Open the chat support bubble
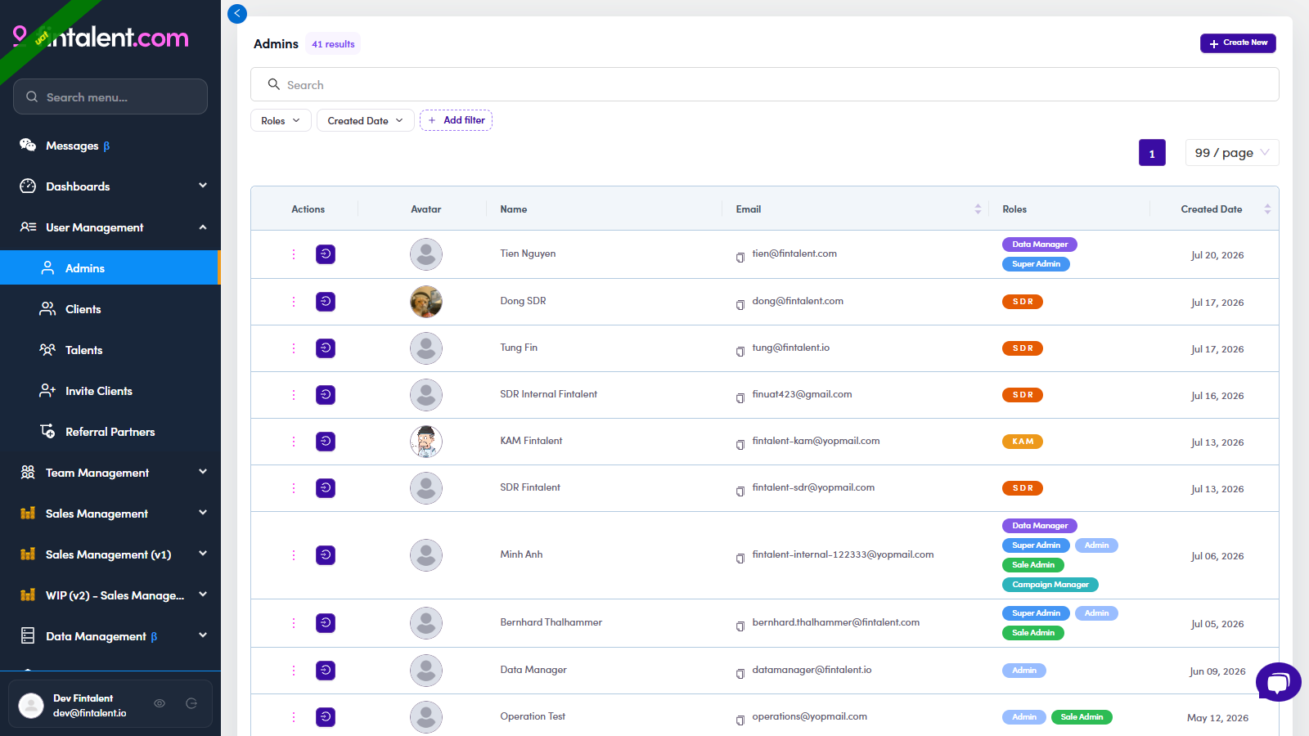 click(1279, 682)
